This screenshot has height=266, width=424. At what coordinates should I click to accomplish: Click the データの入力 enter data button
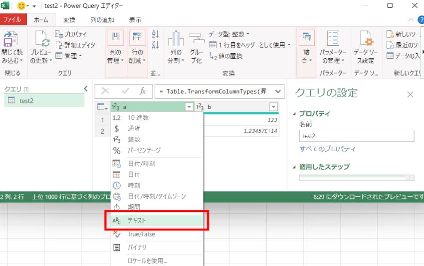click(x=404, y=56)
